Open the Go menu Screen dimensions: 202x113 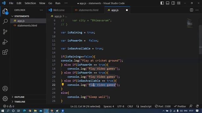(50, 3)
